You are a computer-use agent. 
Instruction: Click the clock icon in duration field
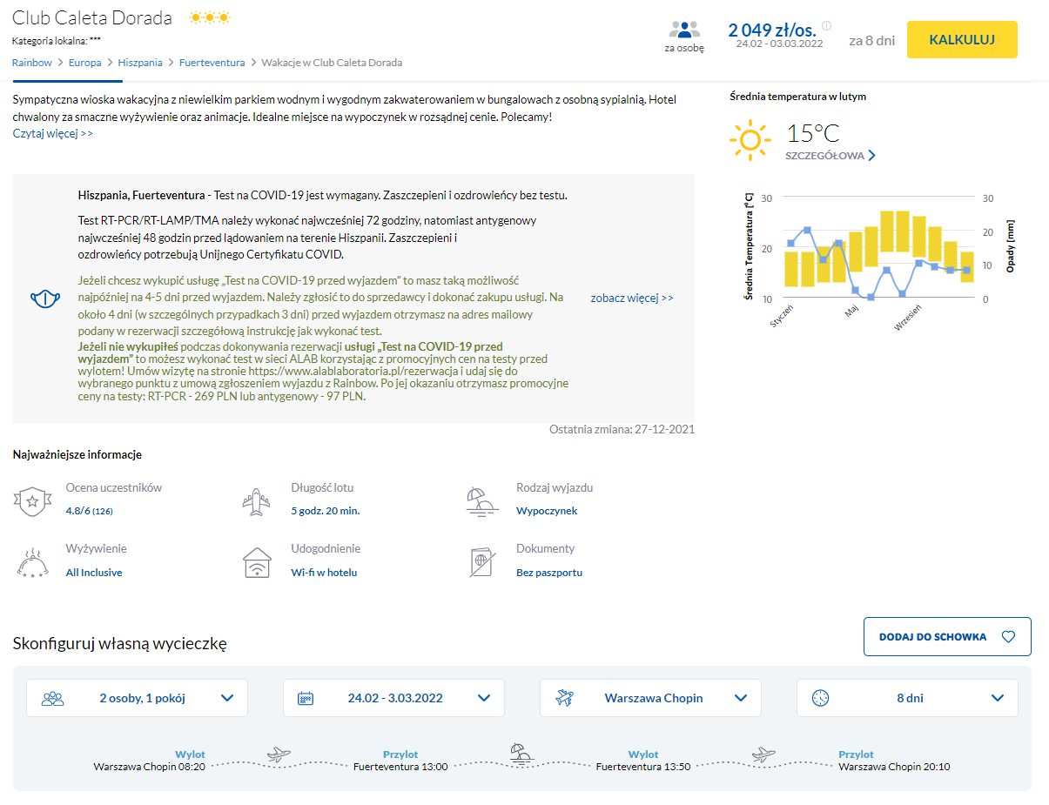pos(820,698)
